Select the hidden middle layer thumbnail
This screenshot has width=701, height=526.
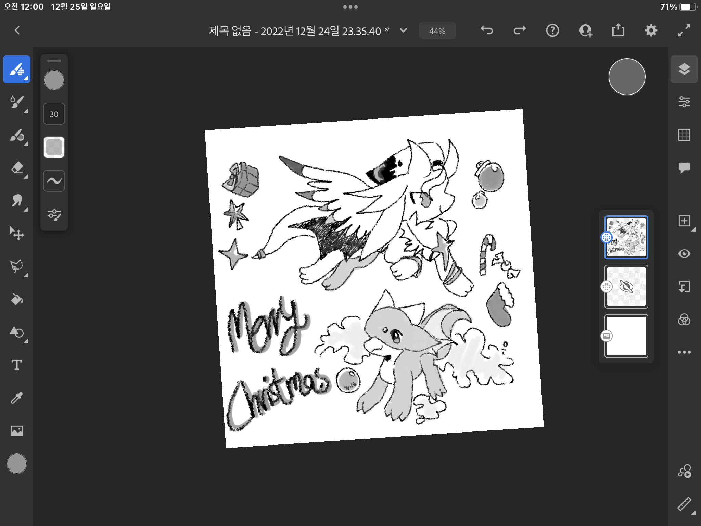[x=626, y=287]
